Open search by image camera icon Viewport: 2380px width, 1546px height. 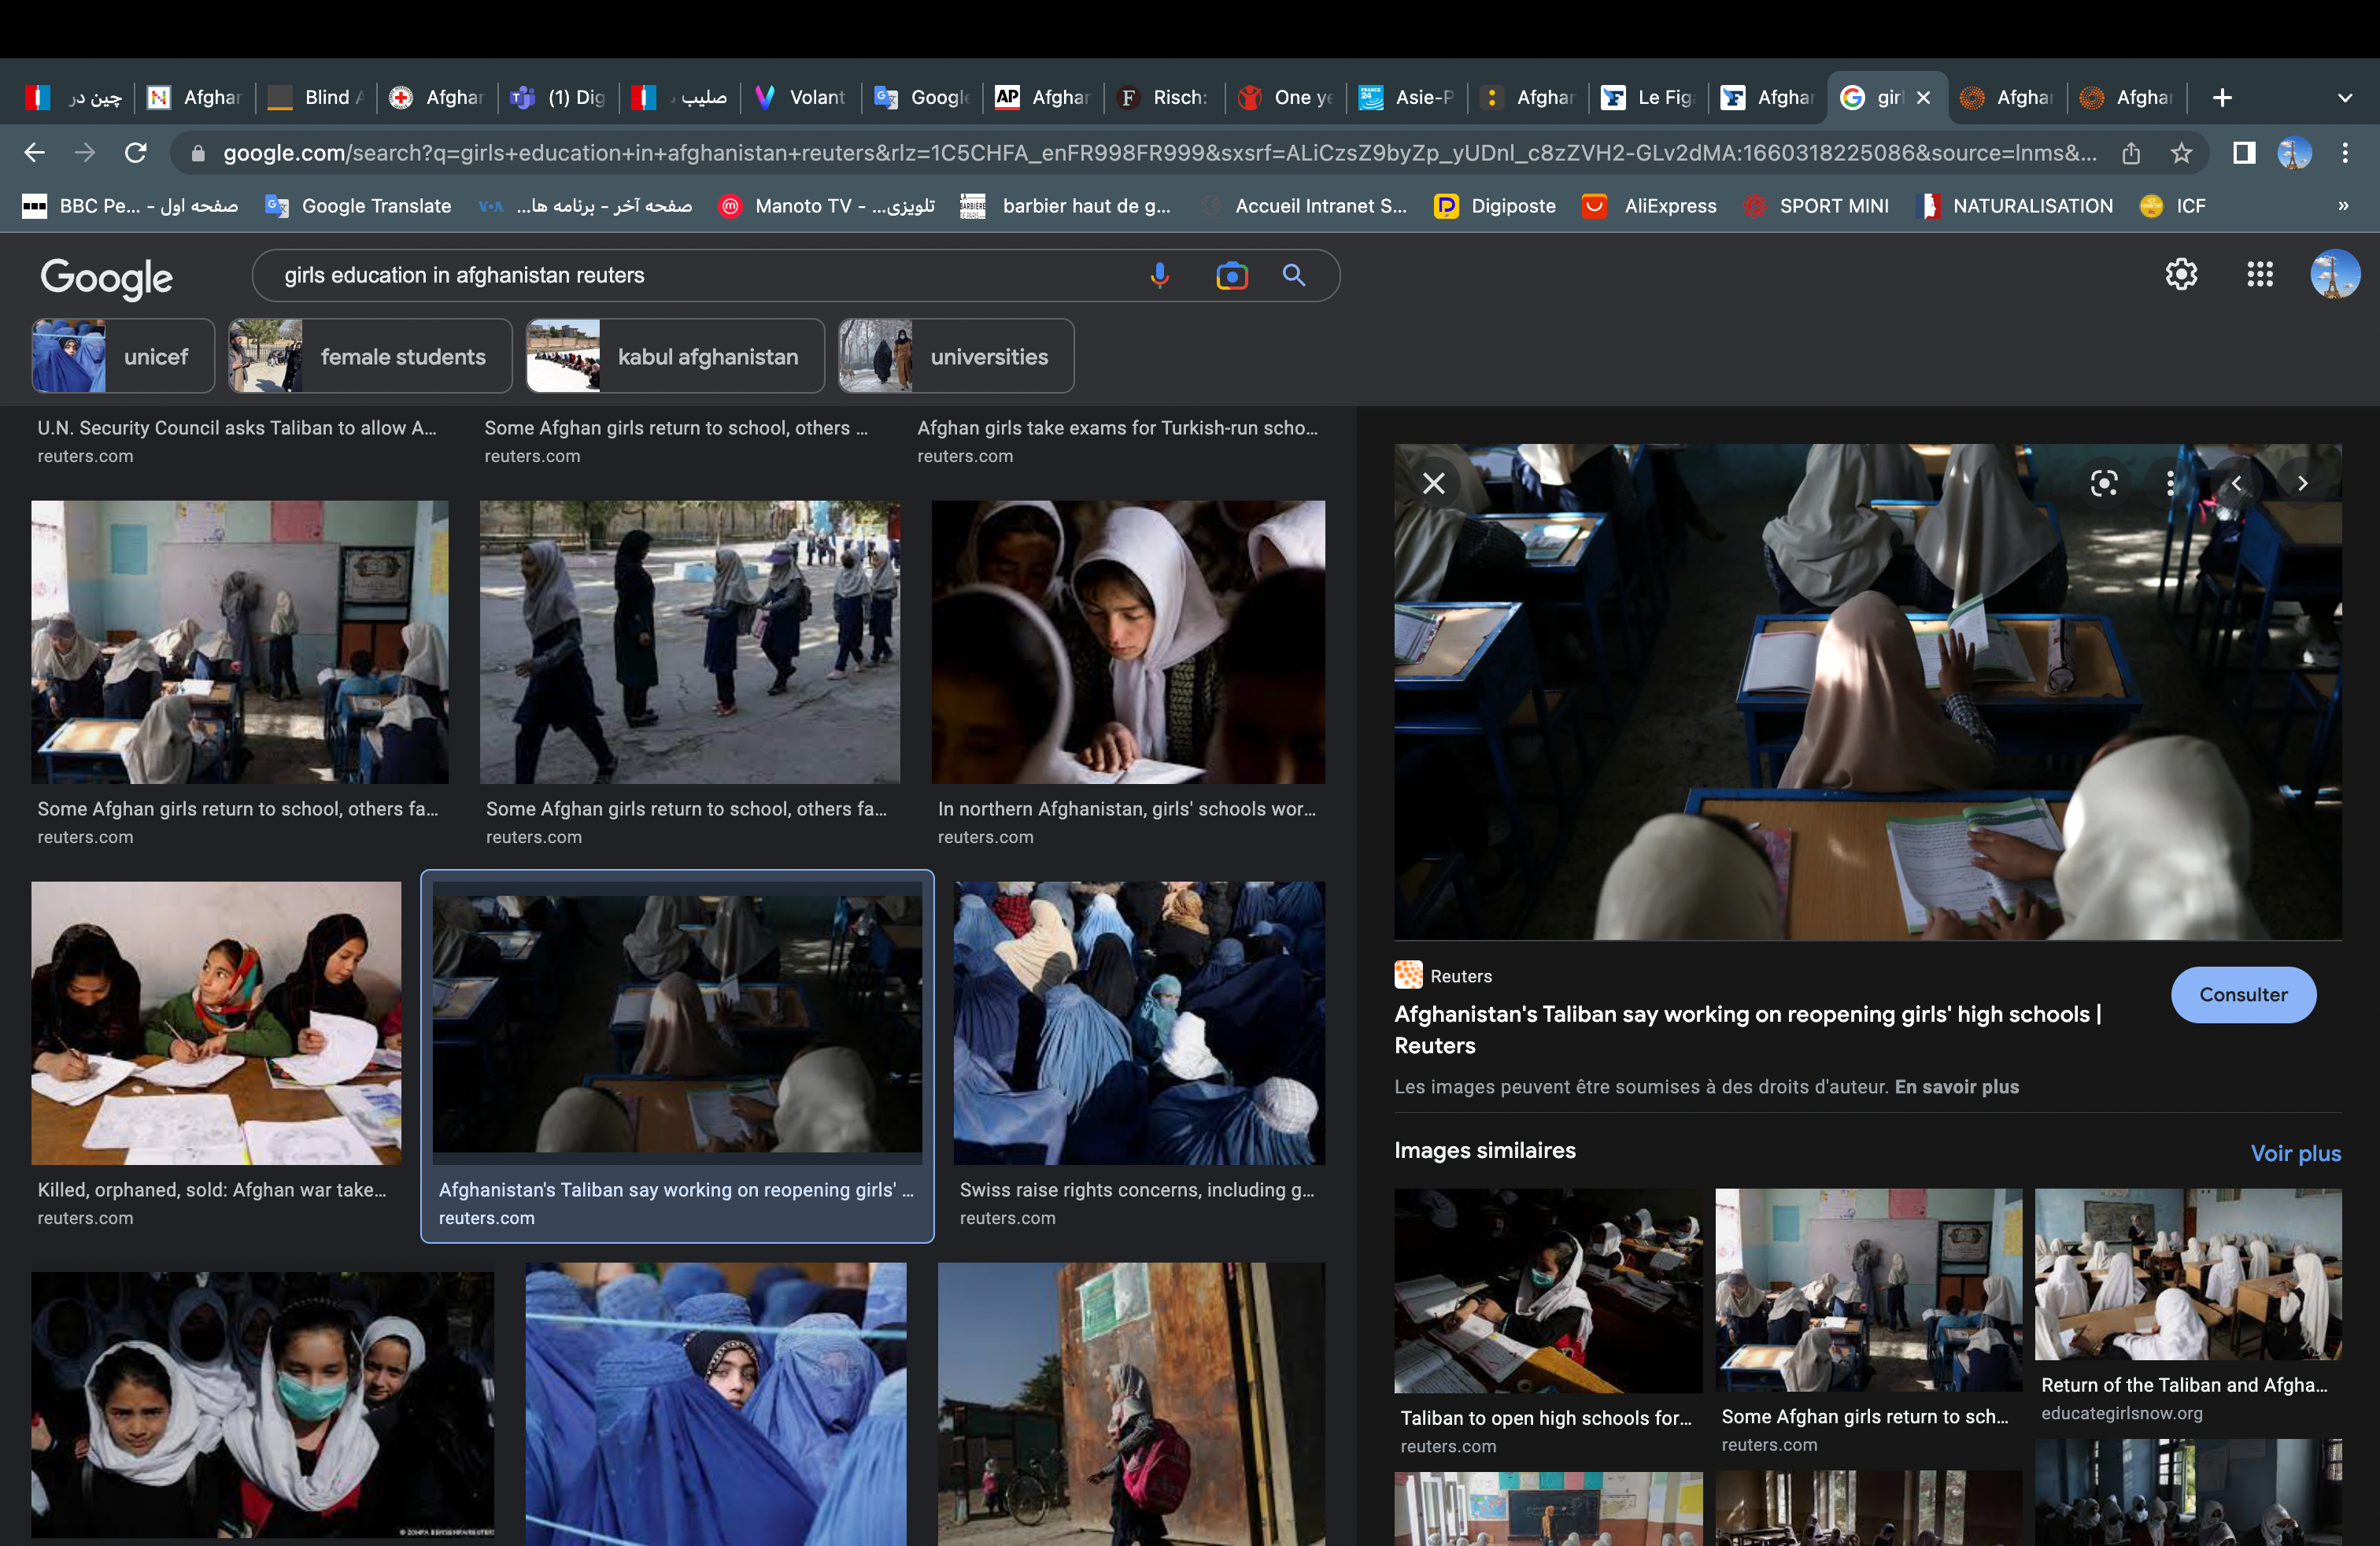pos(1231,275)
